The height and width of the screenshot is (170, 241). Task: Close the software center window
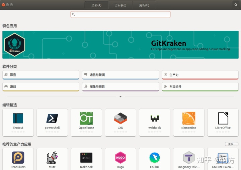[3, 5]
